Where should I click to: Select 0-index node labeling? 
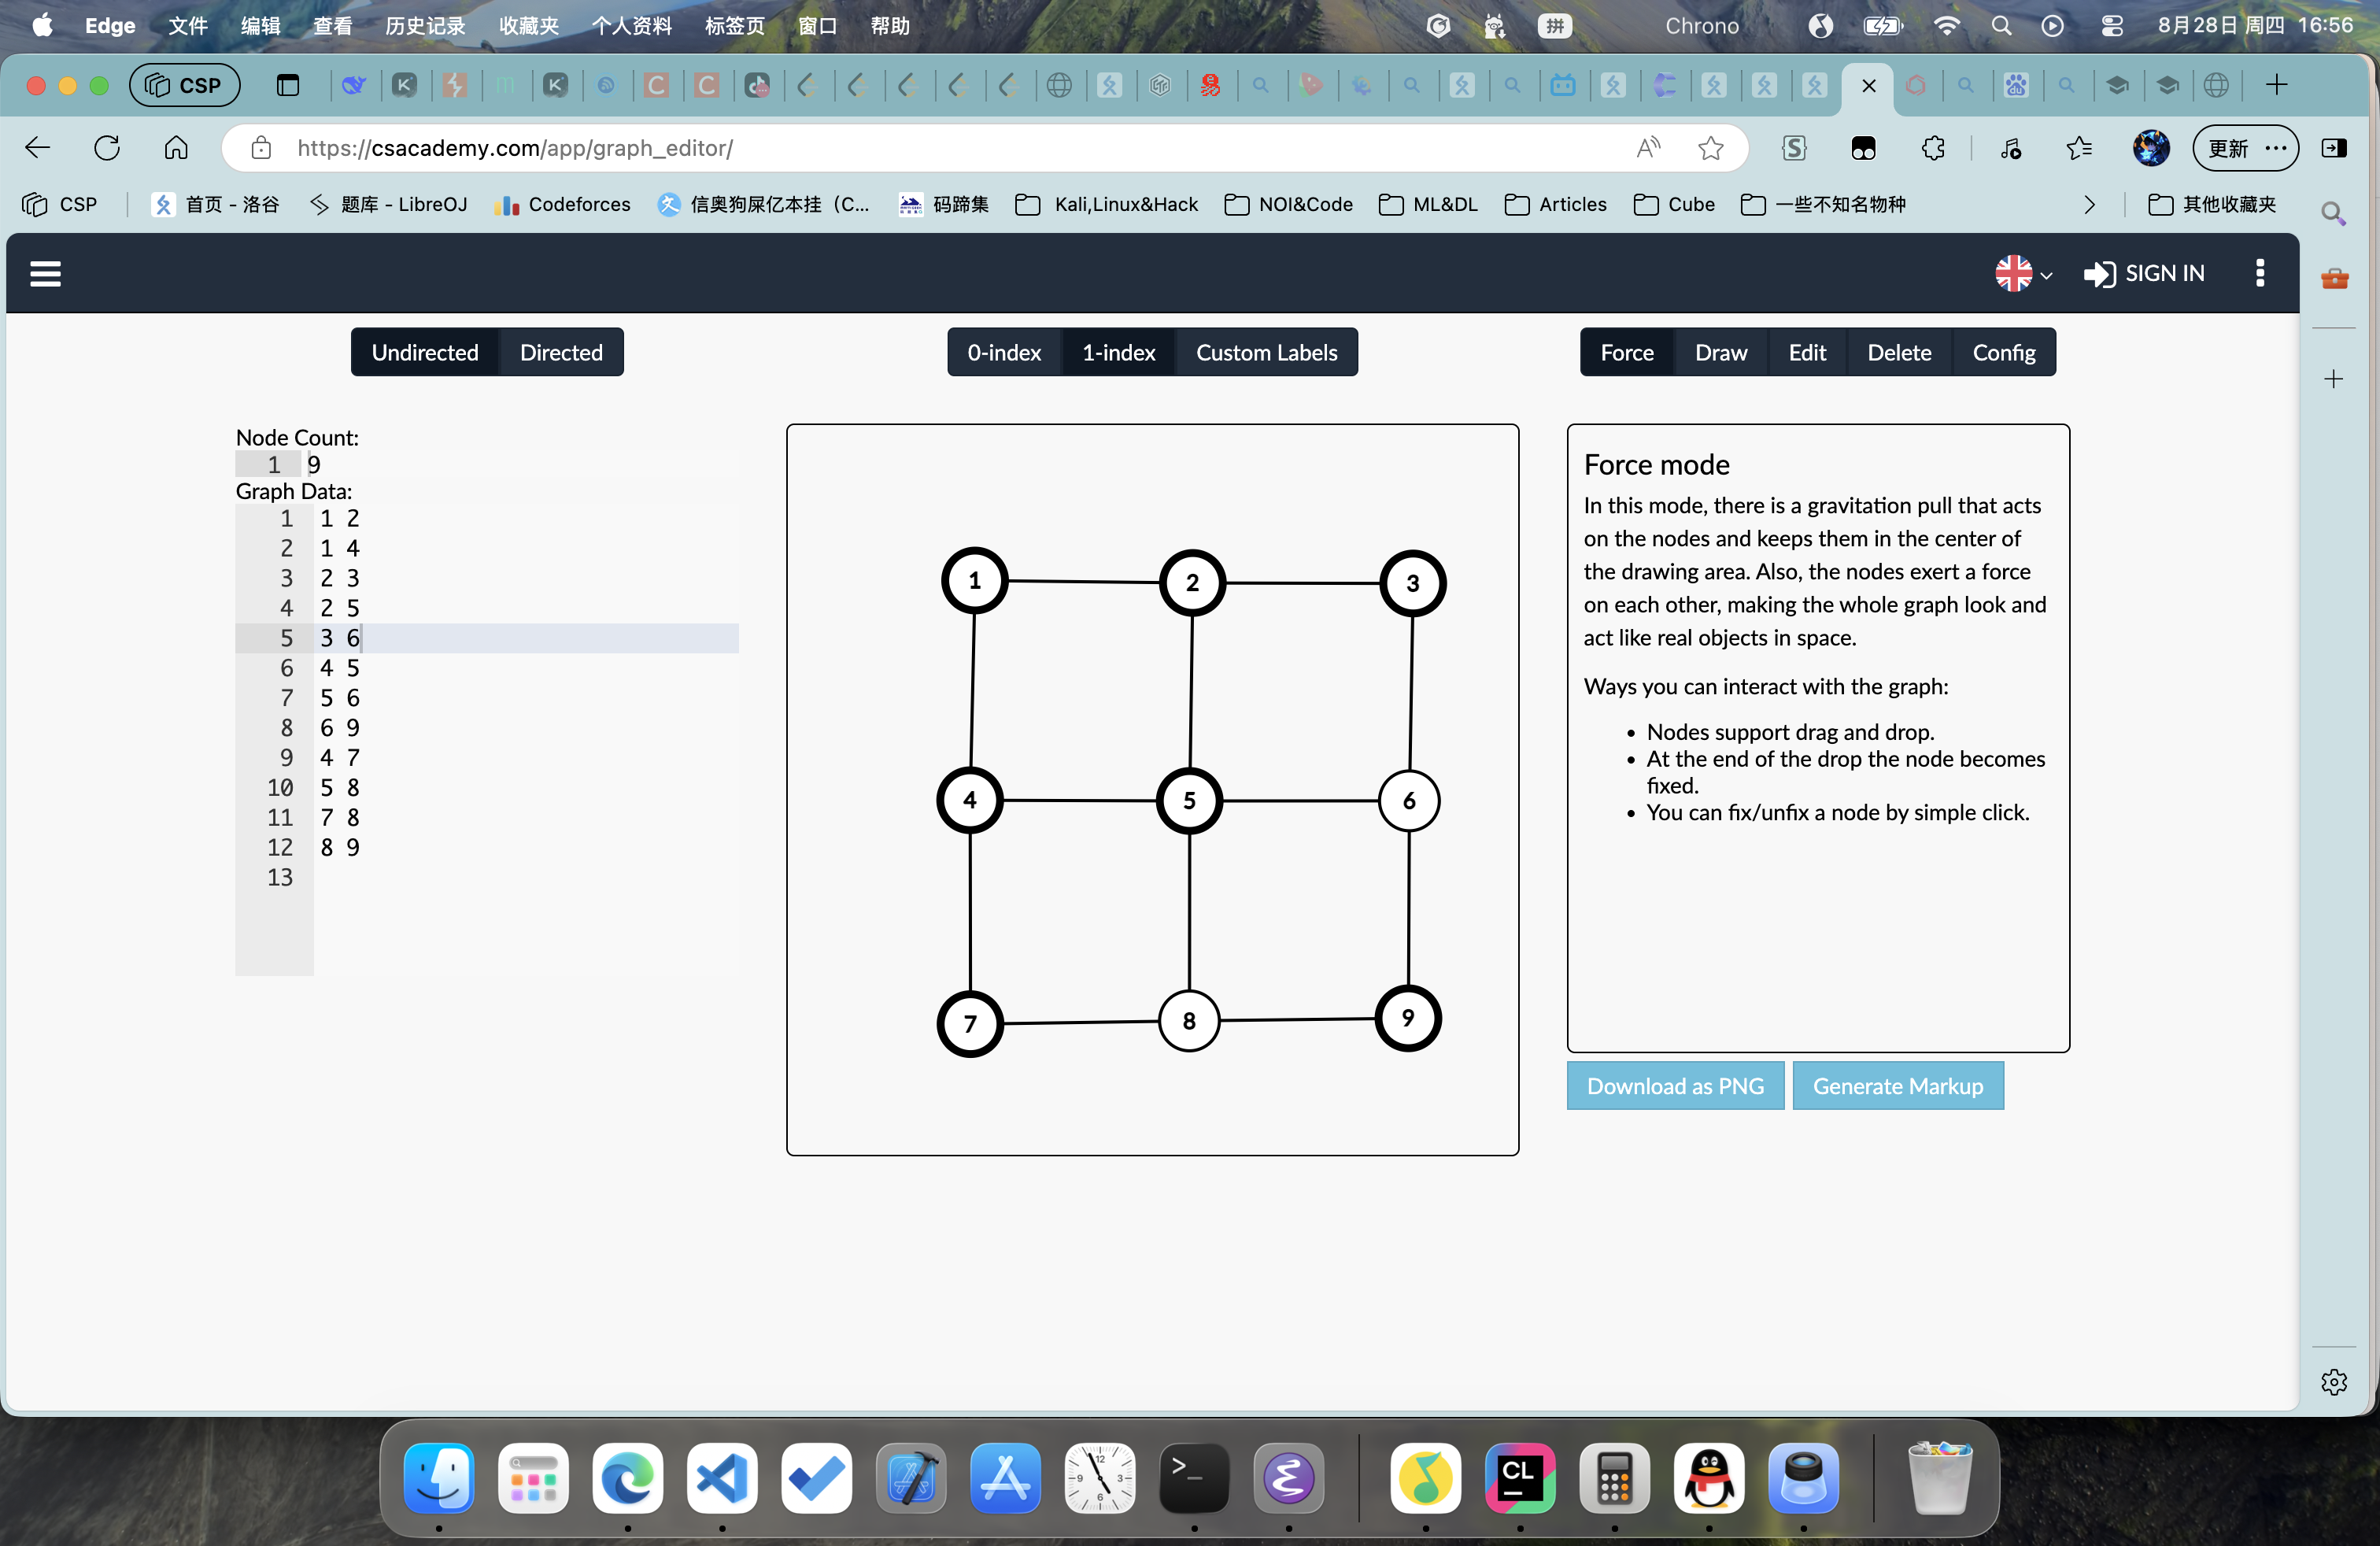[x=1003, y=352]
